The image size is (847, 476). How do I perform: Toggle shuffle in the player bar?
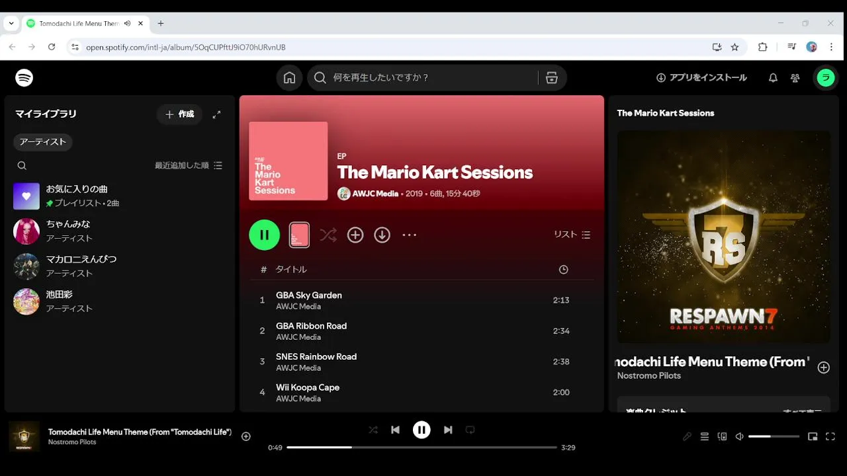coord(373,430)
